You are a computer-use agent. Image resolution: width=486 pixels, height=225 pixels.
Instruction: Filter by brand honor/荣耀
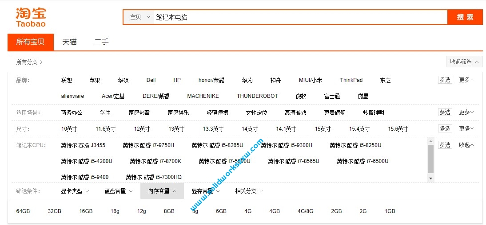pyautogui.click(x=211, y=80)
